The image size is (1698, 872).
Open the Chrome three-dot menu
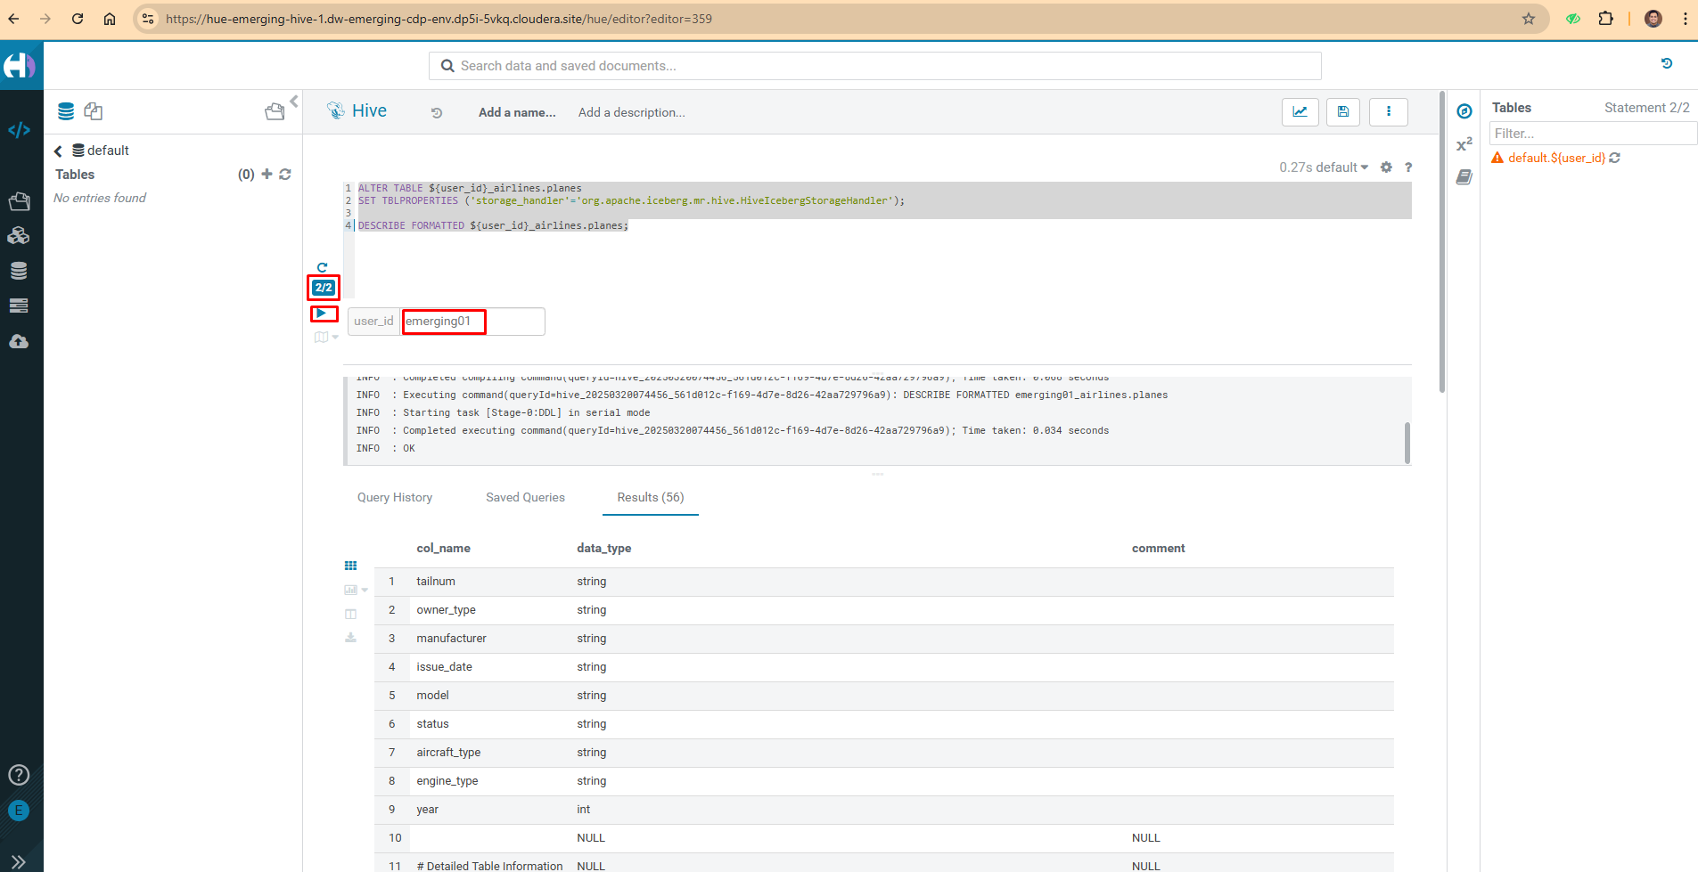(x=1686, y=19)
